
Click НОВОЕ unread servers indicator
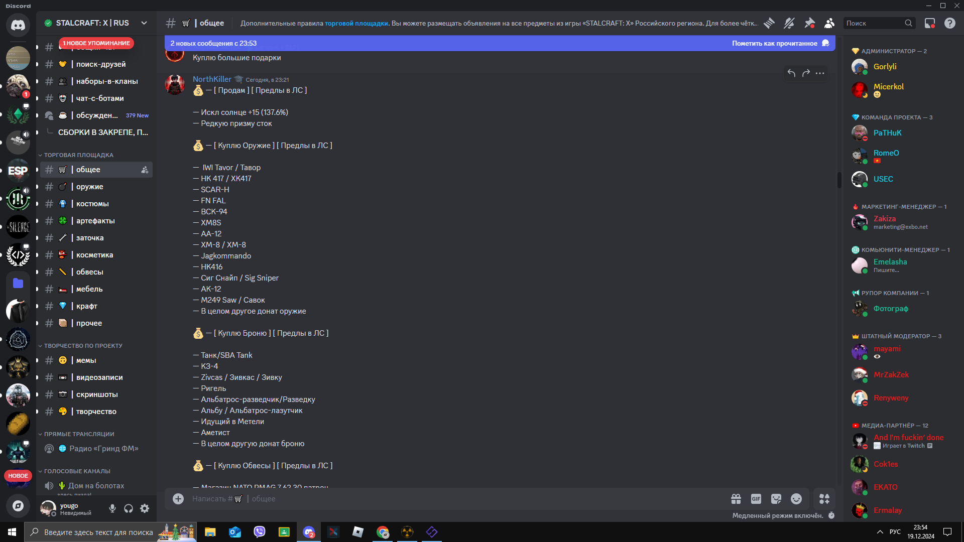pos(18,476)
